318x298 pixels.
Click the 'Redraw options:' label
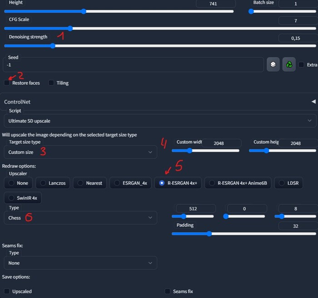tap(19, 166)
